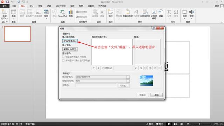Click the rotate-right icon under the preview box
This screenshot has height=126, width=224.
(141, 68)
